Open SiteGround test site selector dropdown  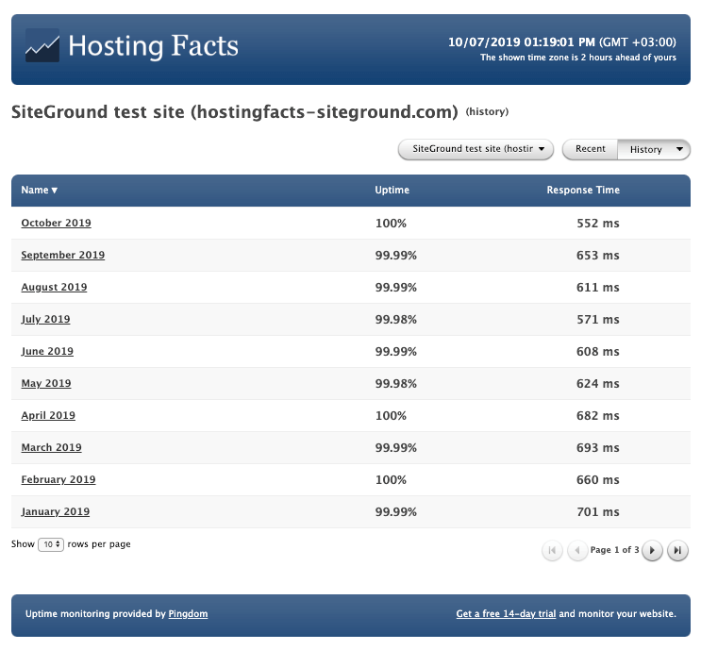click(476, 149)
